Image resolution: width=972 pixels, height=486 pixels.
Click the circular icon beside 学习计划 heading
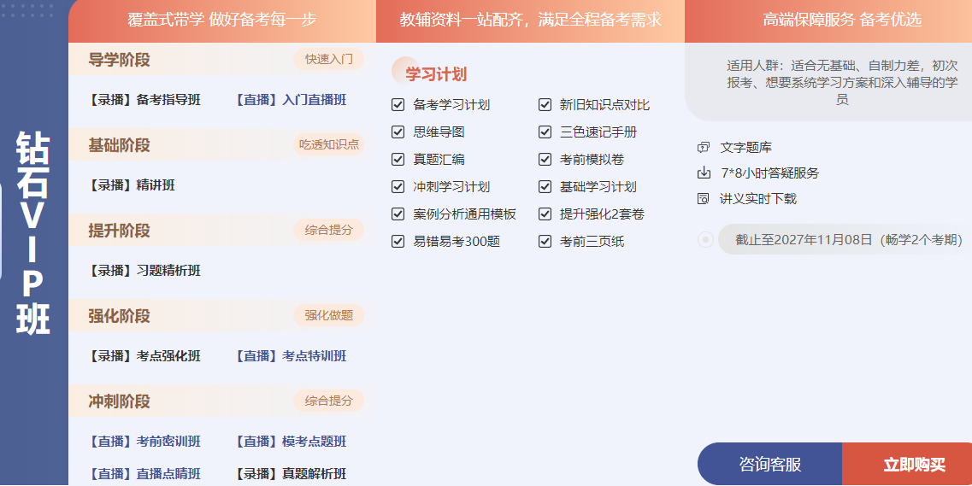click(x=400, y=71)
